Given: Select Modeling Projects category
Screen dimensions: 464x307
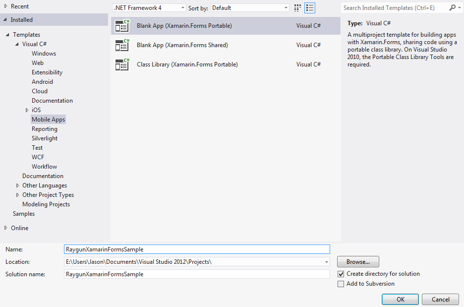Looking at the screenshot, I should pyautogui.click(x=46, y=204).
